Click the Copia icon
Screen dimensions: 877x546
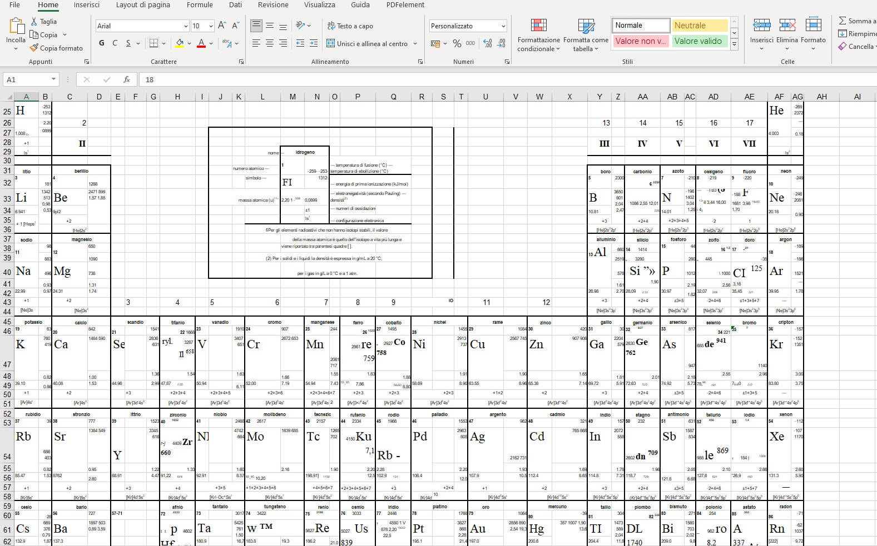click(x=34, y=34)
